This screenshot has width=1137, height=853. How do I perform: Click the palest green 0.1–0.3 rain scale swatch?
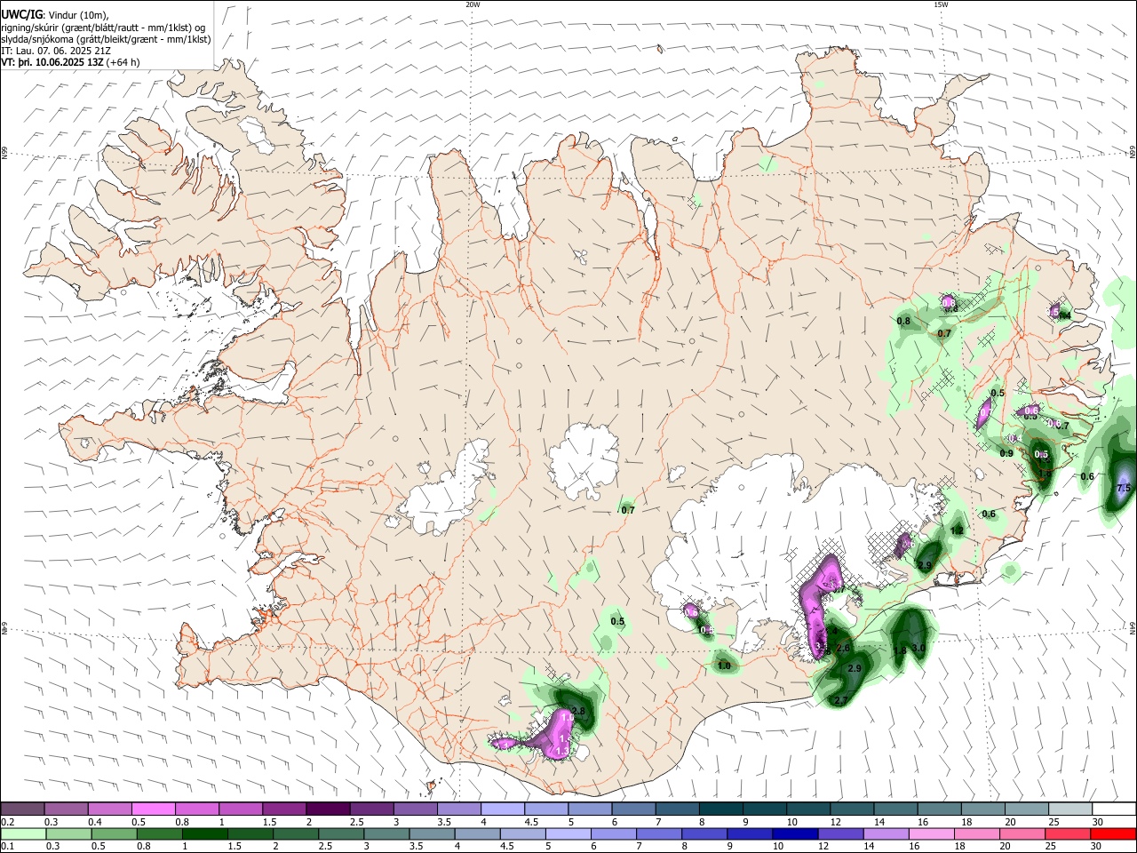(x=22, y=833)
